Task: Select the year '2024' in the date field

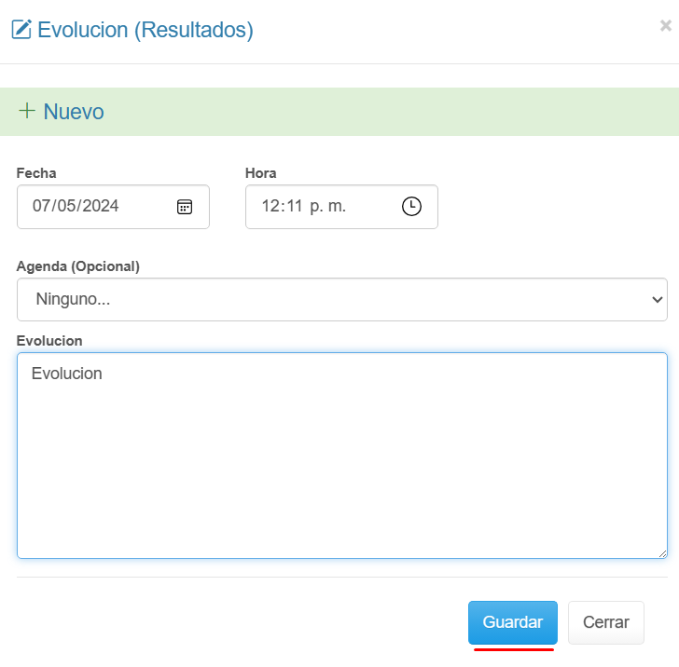Action: (101, 207)
